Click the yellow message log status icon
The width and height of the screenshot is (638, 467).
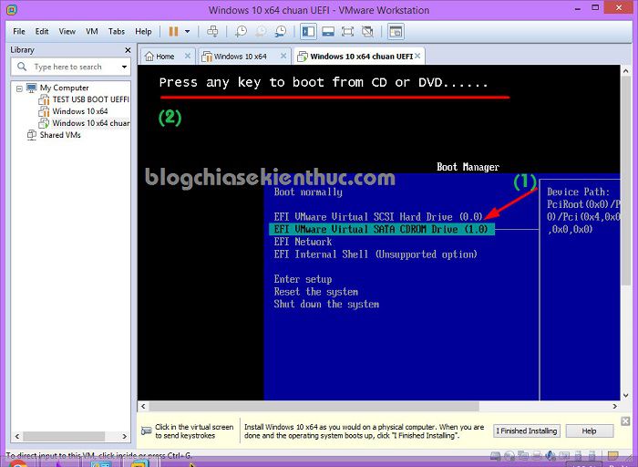tap(612, 456)
